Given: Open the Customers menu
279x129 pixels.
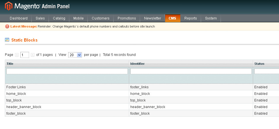Looking at the screenshot, I should [x=101, y=18].
